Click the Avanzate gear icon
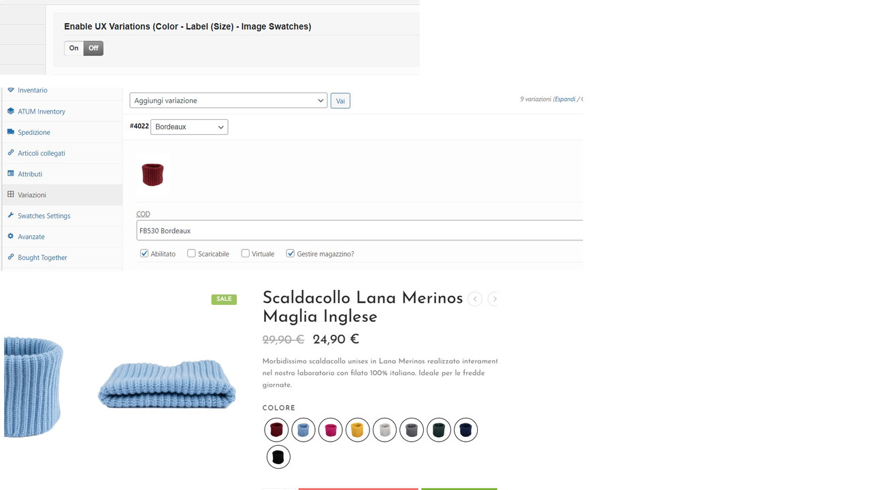 click(11, 236)
